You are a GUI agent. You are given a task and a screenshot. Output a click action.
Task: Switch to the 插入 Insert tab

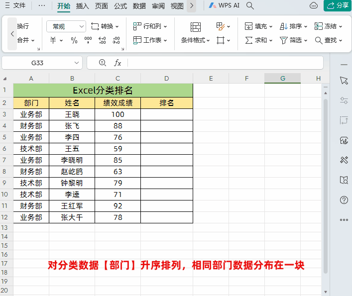83,6
